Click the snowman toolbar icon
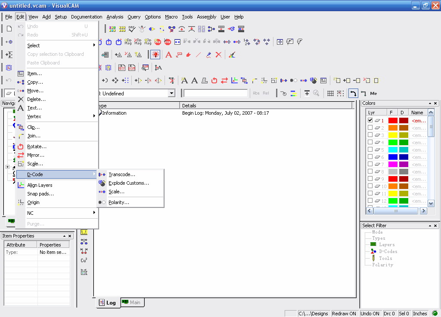Screen dimensions: 441x317 pyautogui.click(x=142, y=29)
